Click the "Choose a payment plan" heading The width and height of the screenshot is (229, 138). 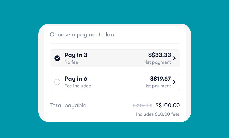click(x=82, y=35)
